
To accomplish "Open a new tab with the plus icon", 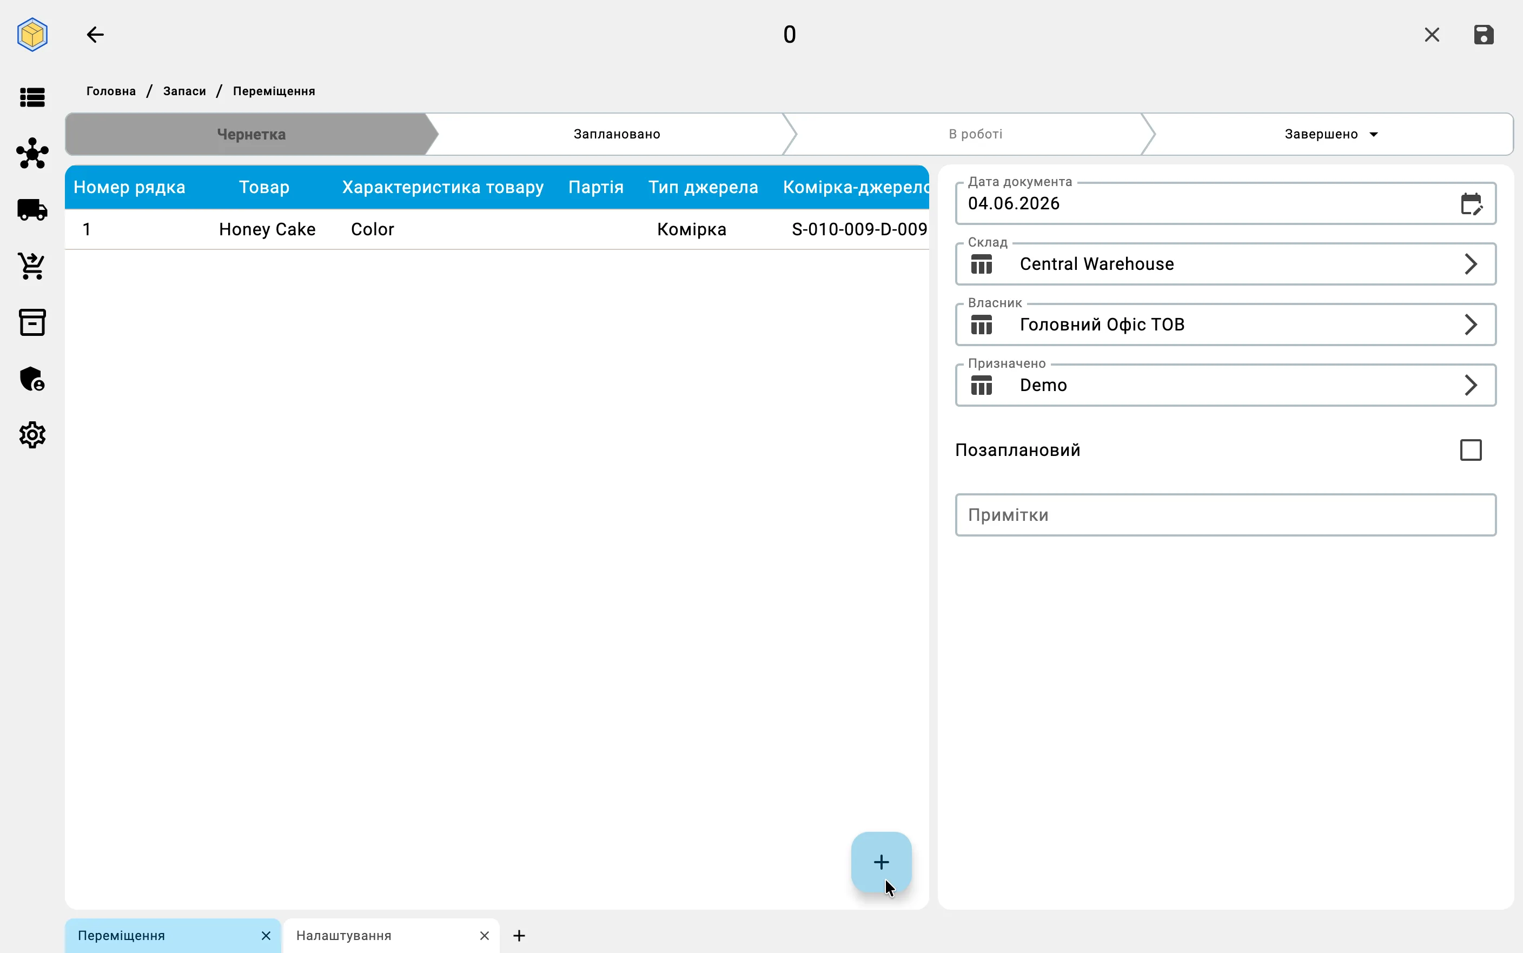I will tap(519, 935).
